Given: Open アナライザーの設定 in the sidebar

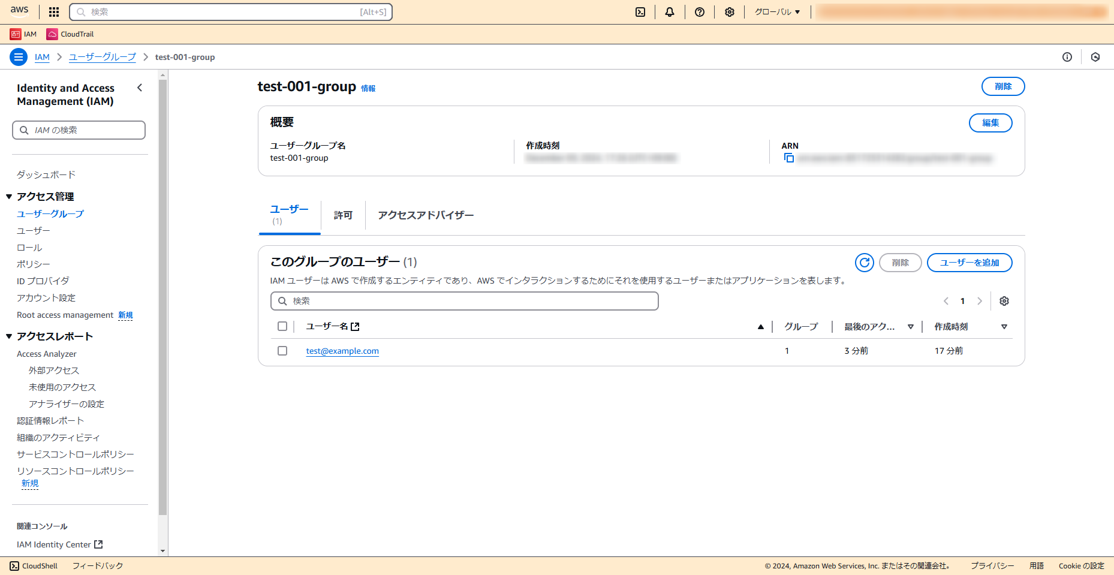Looking at the screenshot, I should click(67, 404).
